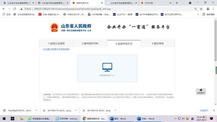Open the 山东政务服务网 bookmark

pos(24,14)
